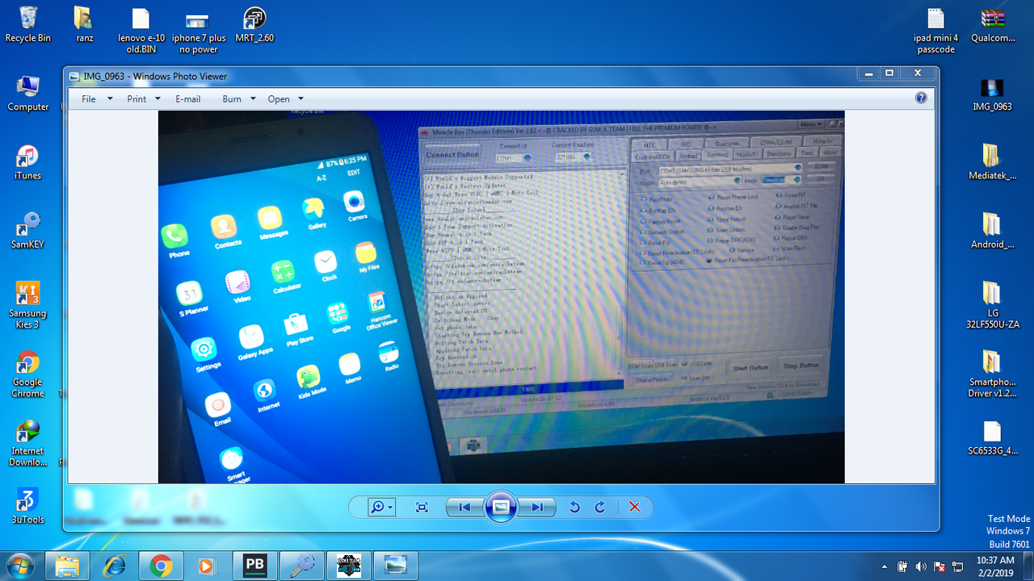Click the E-mail button in Photo Viewer
Screen dimensions: 1034x581
188,99
